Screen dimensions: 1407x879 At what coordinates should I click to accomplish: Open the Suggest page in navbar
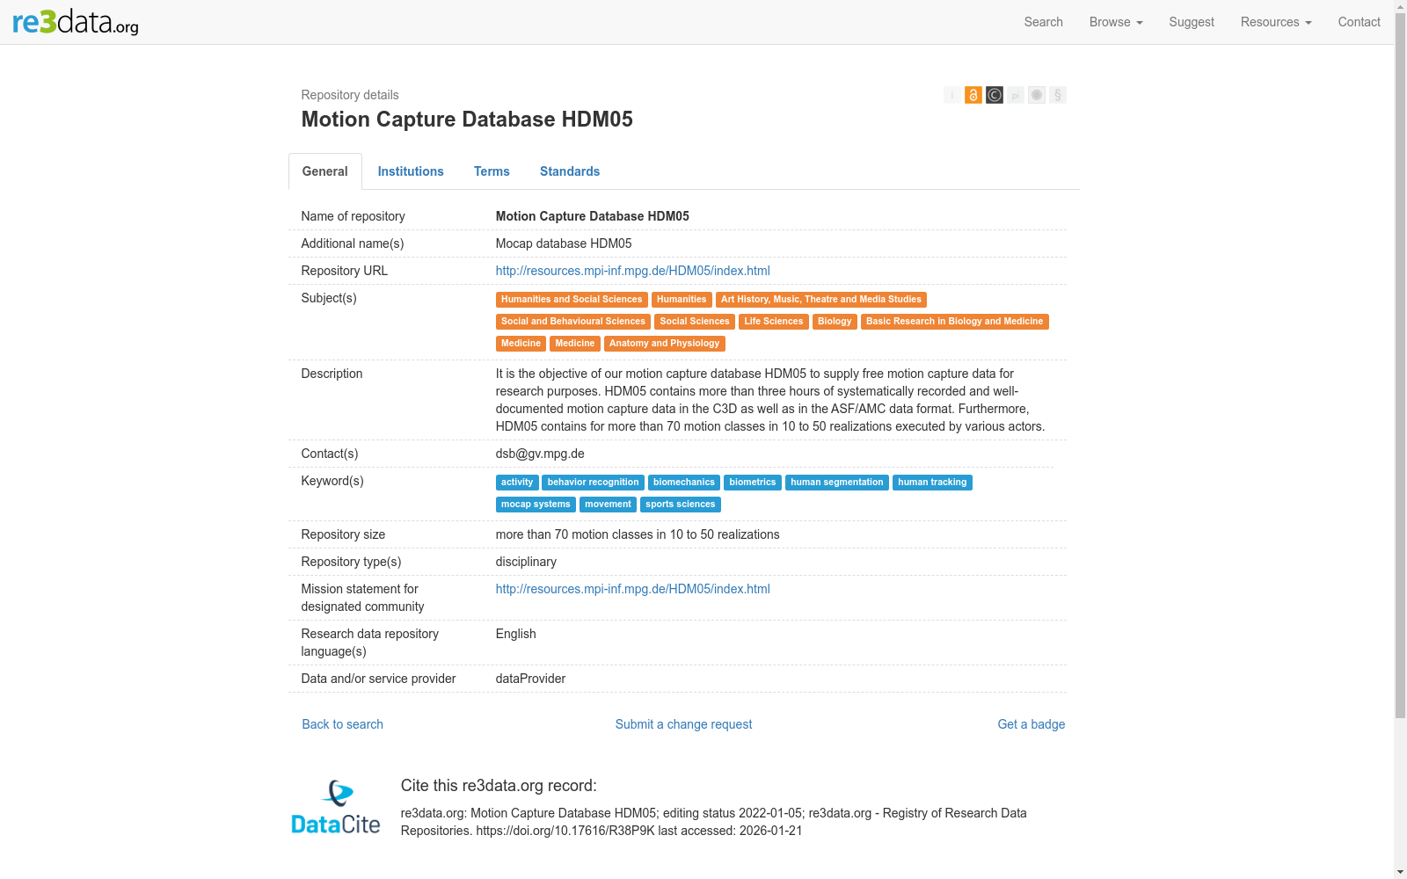pyautogui.click(x=1192, y=22)
